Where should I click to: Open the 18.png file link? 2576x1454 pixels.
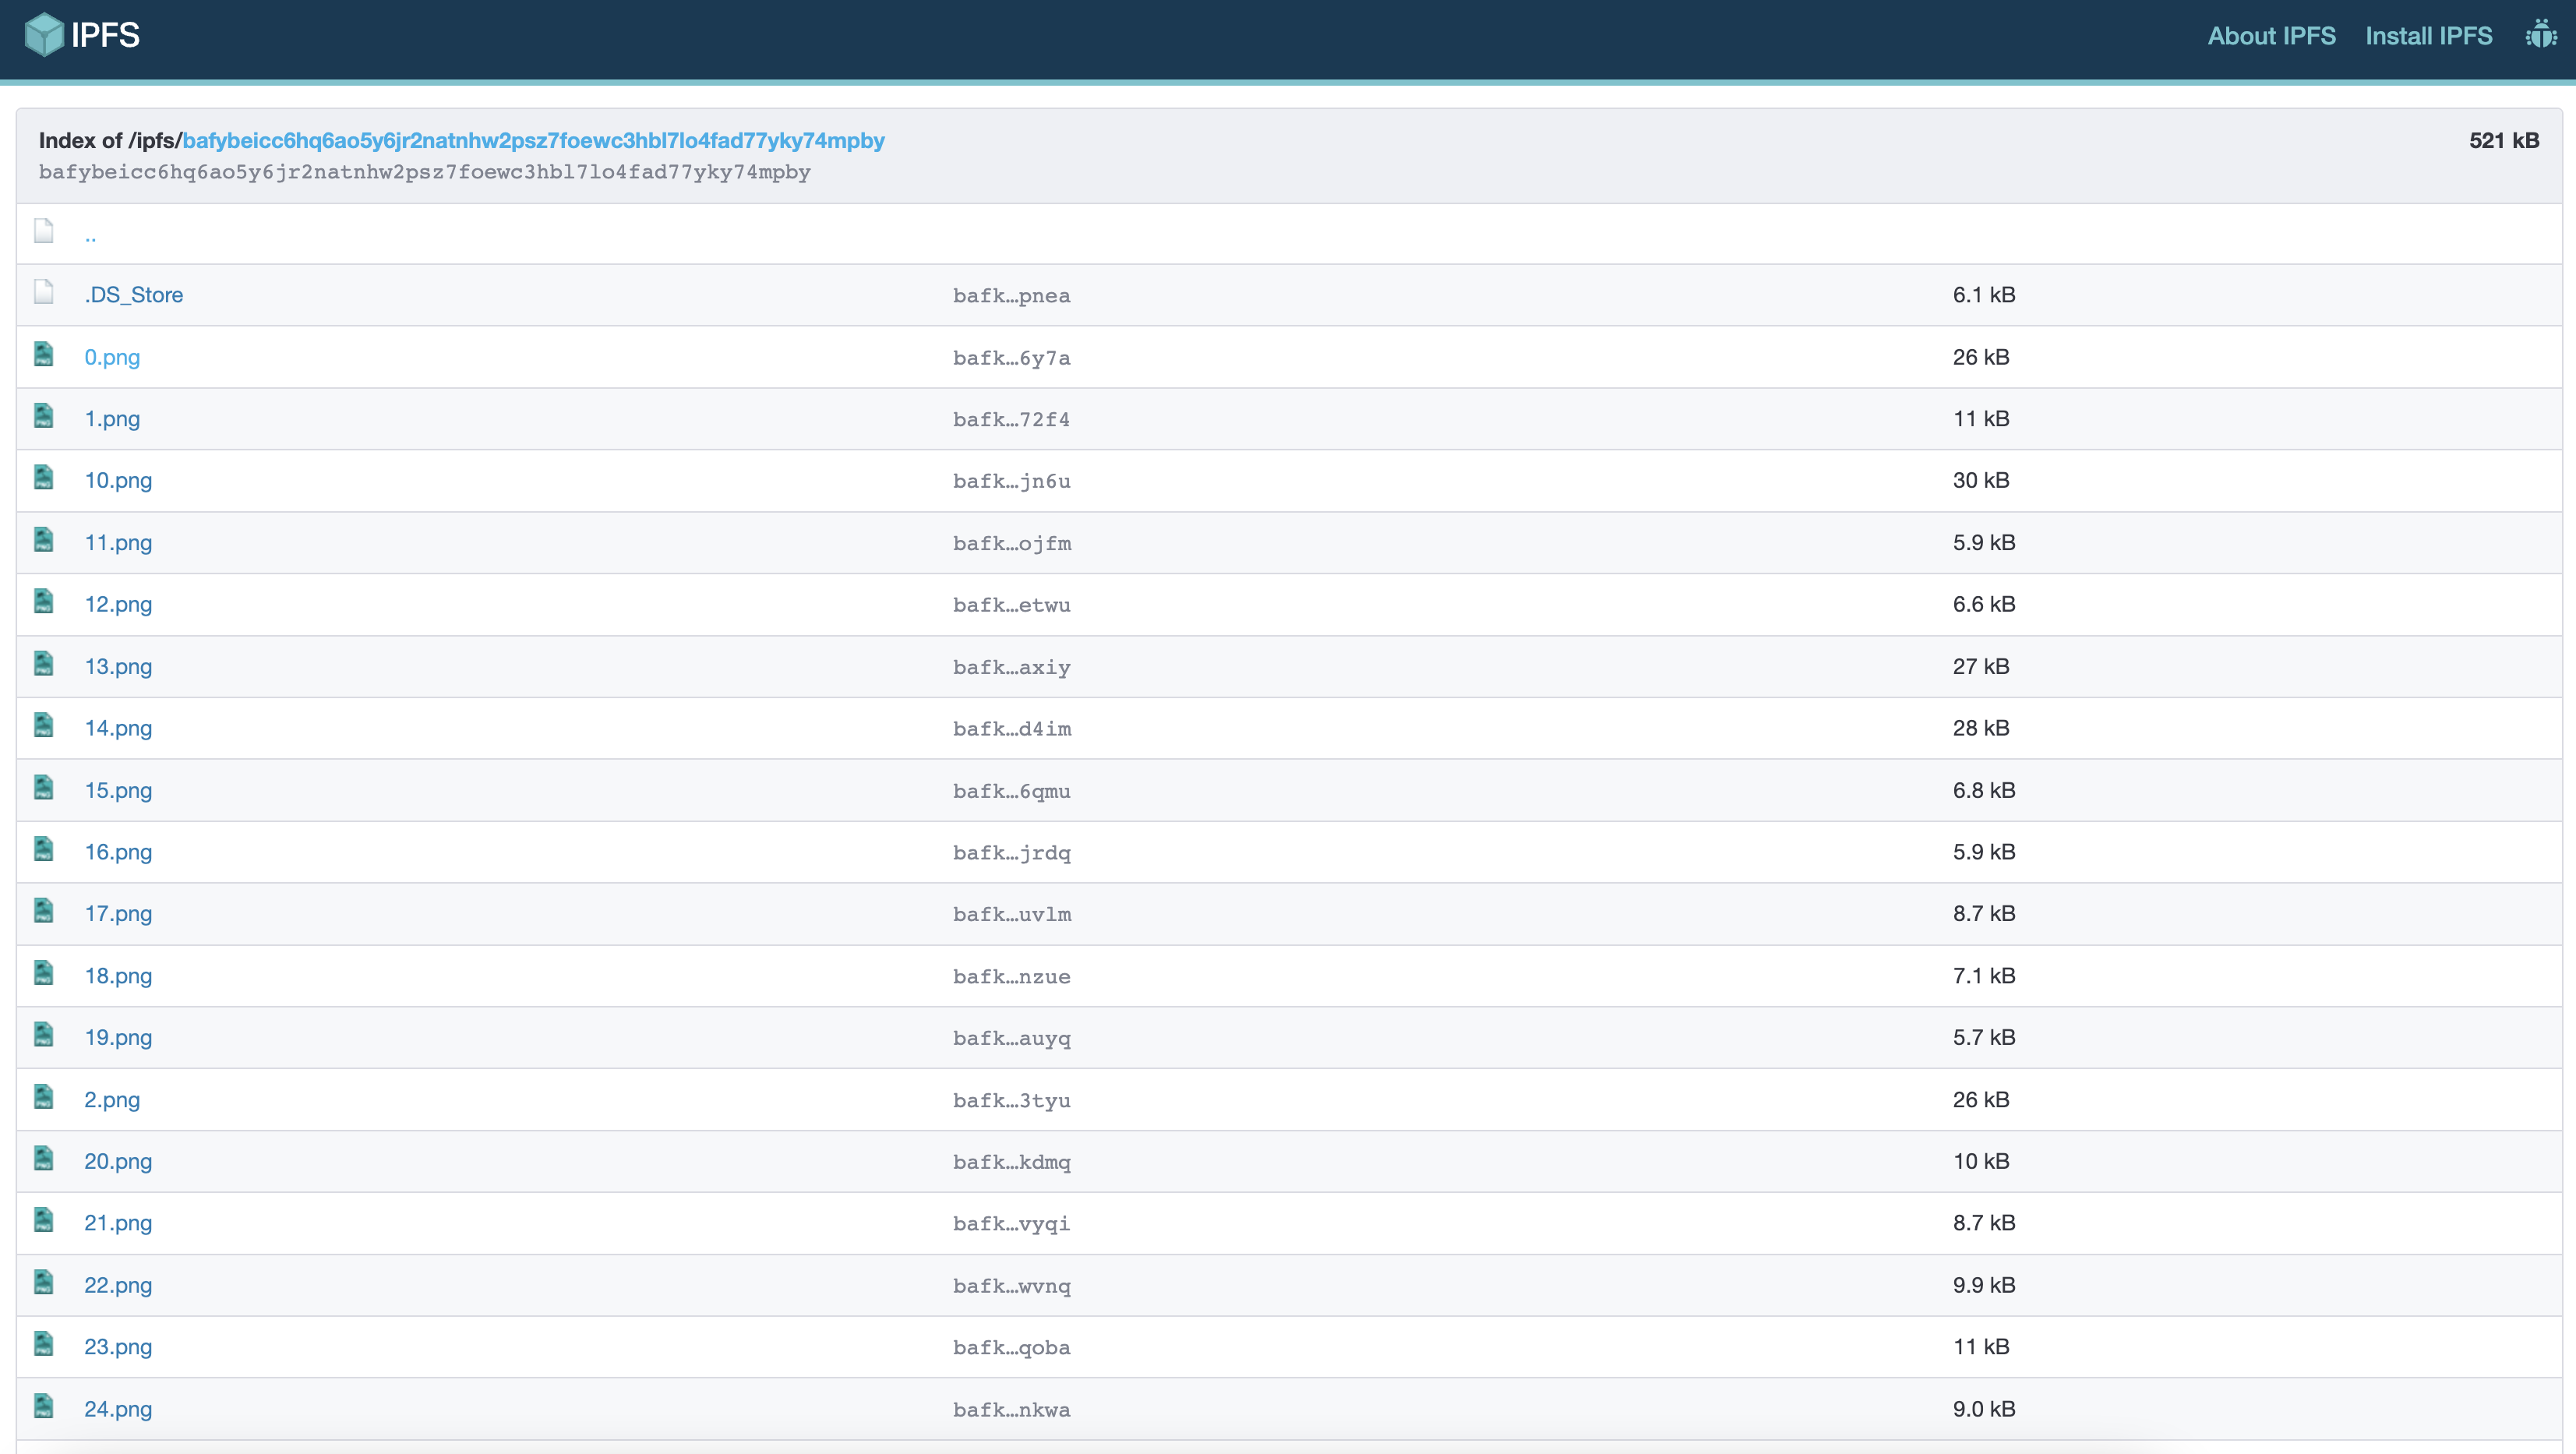click(118, 975)
